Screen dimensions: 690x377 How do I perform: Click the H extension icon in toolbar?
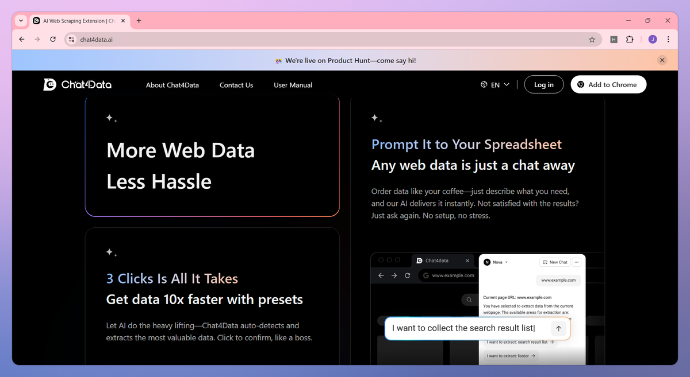click(x=614, y=40)
